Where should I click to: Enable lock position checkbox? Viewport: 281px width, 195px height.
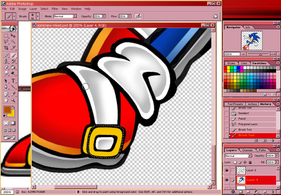[245, 162]
